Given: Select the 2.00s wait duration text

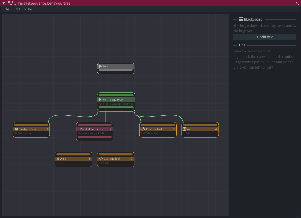Looking at the screenshot, I should pos(60,163).
